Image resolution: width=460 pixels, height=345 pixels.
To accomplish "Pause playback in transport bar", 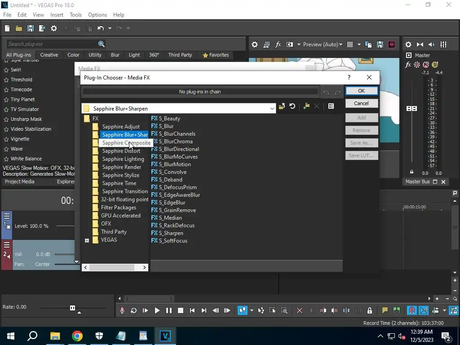I will [169, 310].
